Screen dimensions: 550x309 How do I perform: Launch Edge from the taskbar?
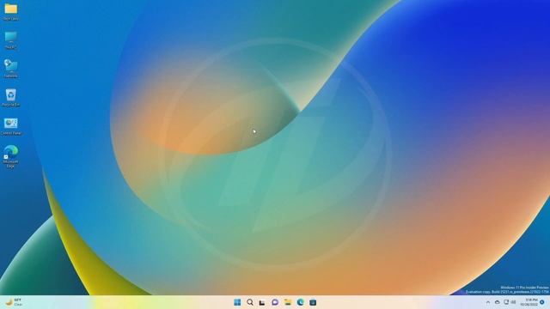[x=300, y=302]
